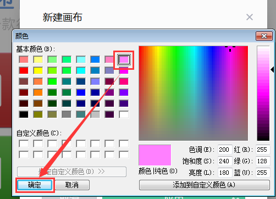Confirm the color with the 确定 button
Image resolution: width=276 pixels, height=199 pixels.
point(35,185)
